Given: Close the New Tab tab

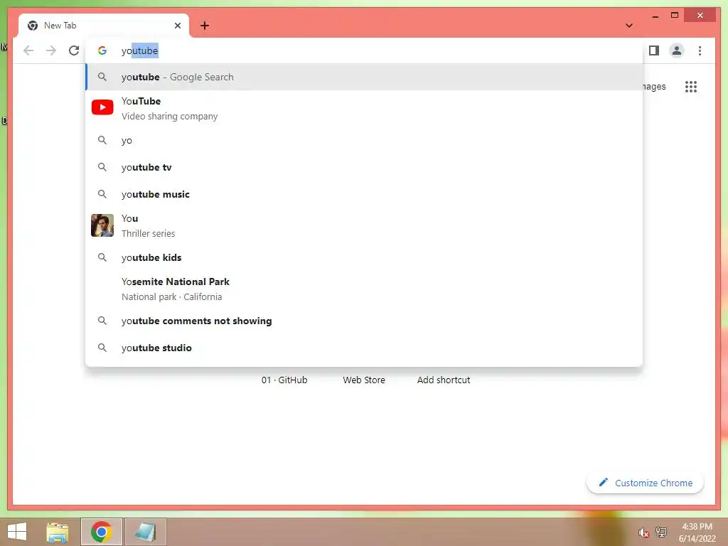Looking at the screenshot, I should [177, 26].
